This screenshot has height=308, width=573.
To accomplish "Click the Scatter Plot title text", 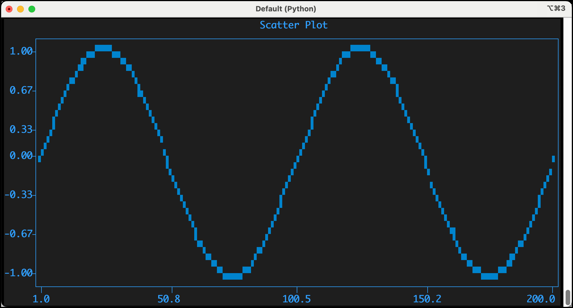I will (293, 25).
